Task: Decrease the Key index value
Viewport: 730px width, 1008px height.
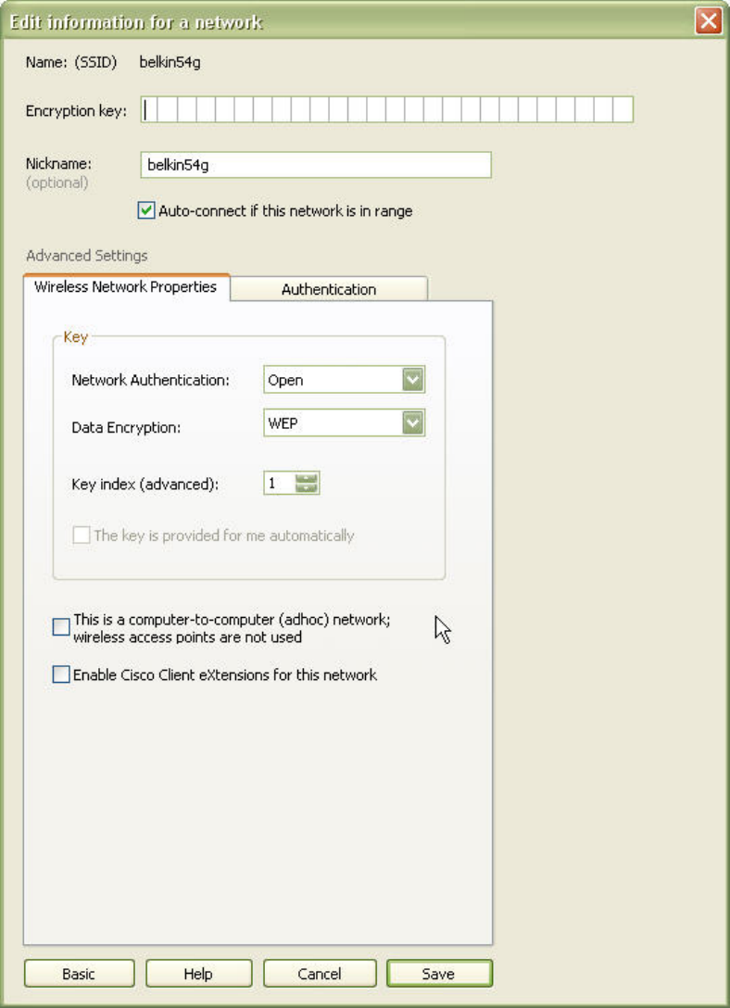Action: coord(307,488)
